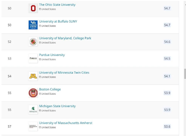186x136 pixels.
Task: Click the Minnesota gold M logo
Action: coord(33,76)
